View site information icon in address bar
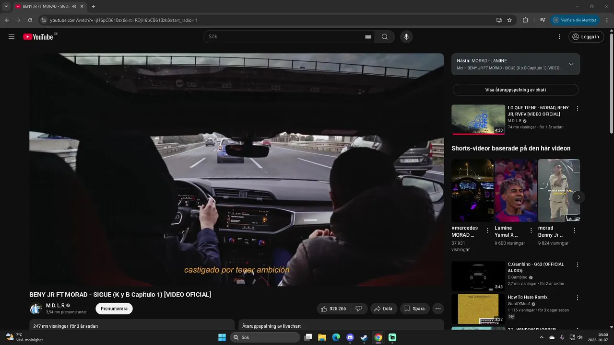This screenshot has height=345, width=614. point(44,20)
